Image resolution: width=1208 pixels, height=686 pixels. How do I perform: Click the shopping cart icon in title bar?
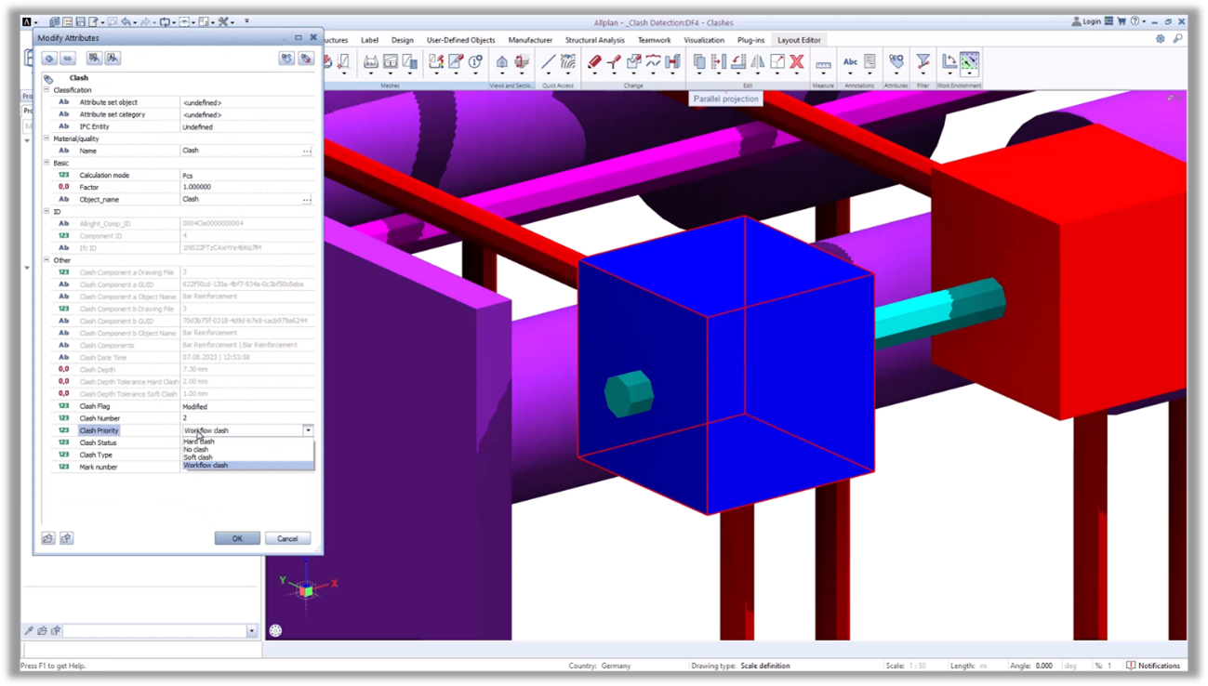point(1121,21)
